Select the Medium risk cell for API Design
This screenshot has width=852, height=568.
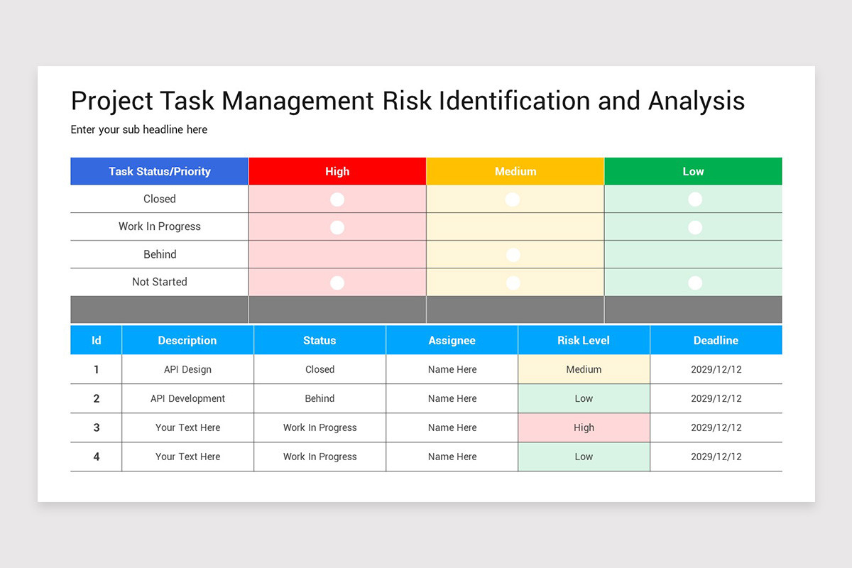(x=584, y=369)
